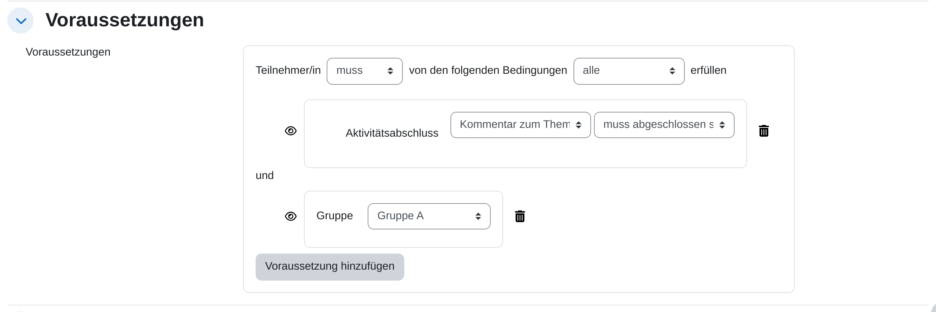The image size is (936, 312).
Task: Click 'von den folgenden Bedingungen' text
Action: click(x=488, y=70)
